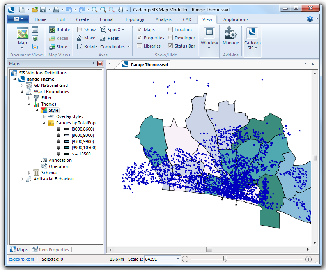The image size is (326, 270).
Task: Open the help question mark icon
Action: click(310, 19)
